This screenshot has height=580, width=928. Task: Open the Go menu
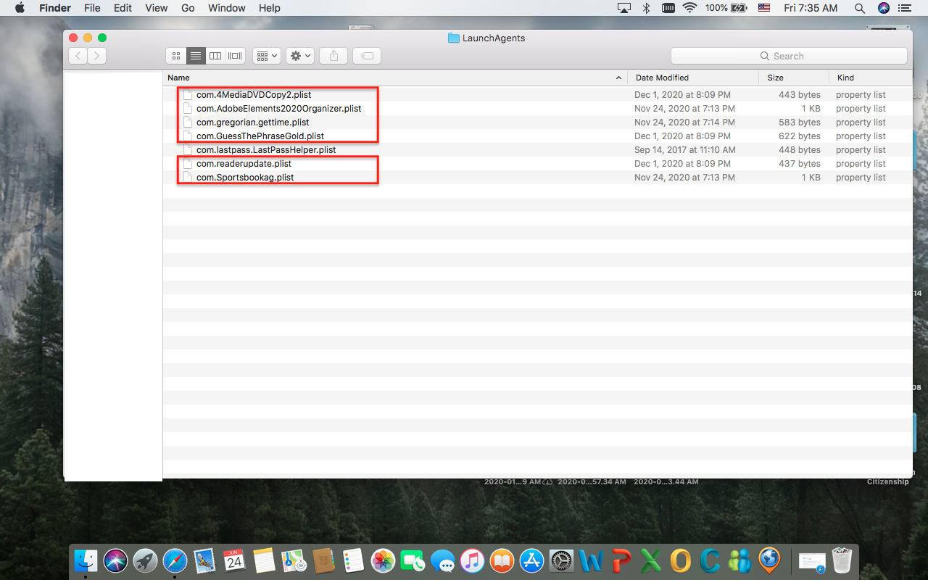click(x=188, y=8)
